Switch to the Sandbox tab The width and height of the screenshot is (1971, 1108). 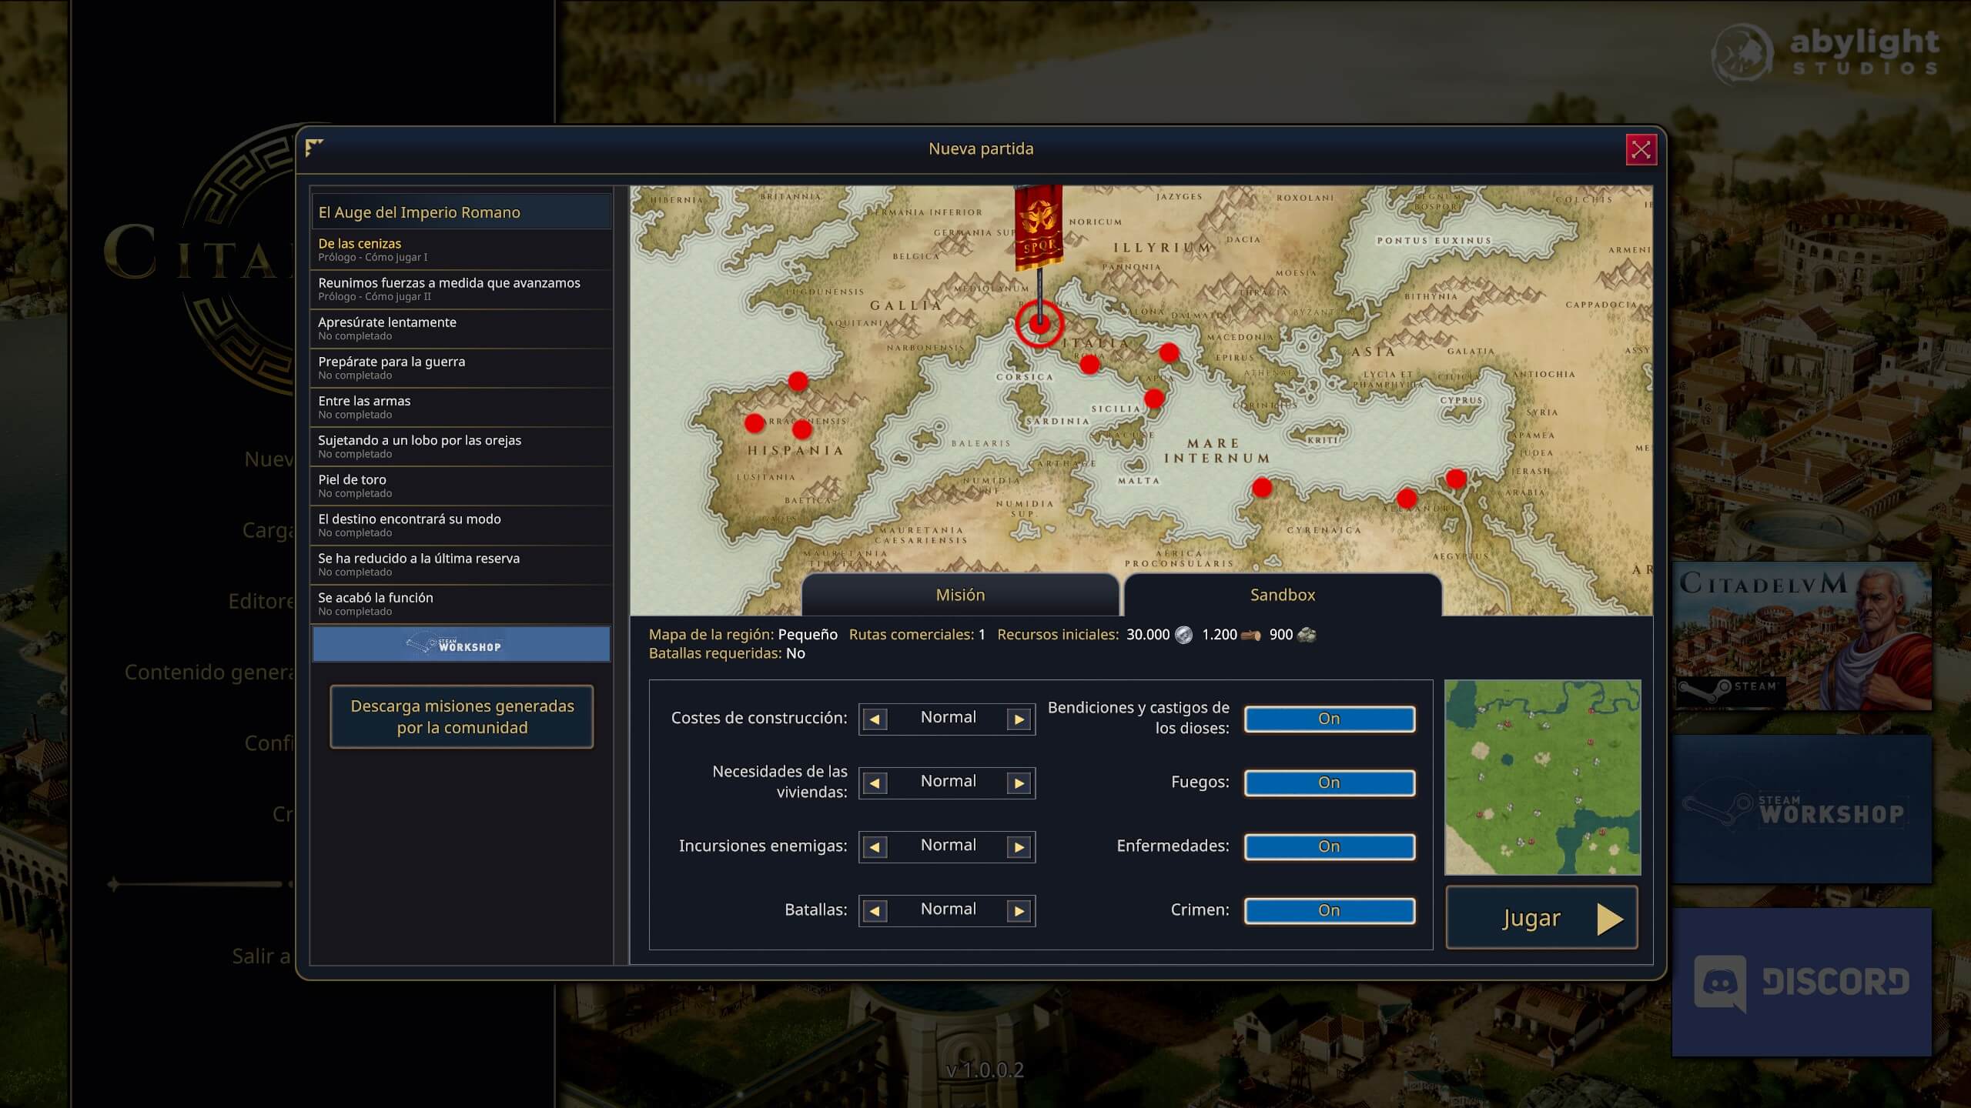(x=1283, y=595)
